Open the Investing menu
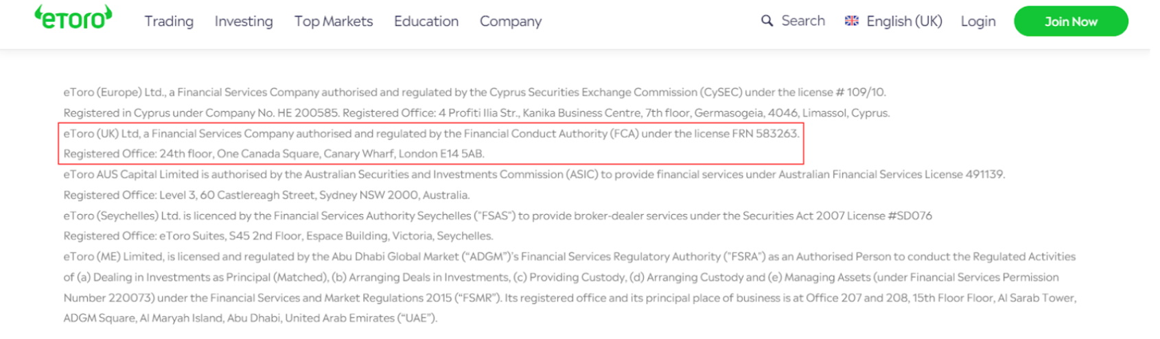Image resolution: width=1160 pixels, height=339 pixels. pyautogui.click(x=244, y=21)
